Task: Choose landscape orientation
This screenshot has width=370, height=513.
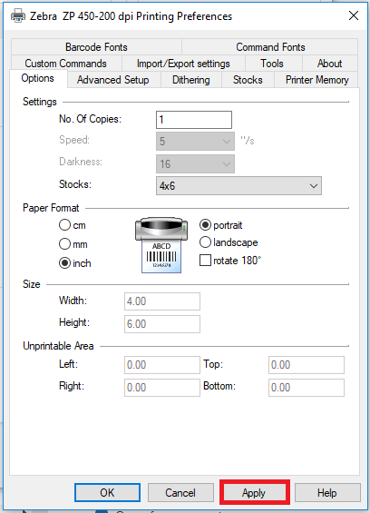Action: click(x=205, y=242)
